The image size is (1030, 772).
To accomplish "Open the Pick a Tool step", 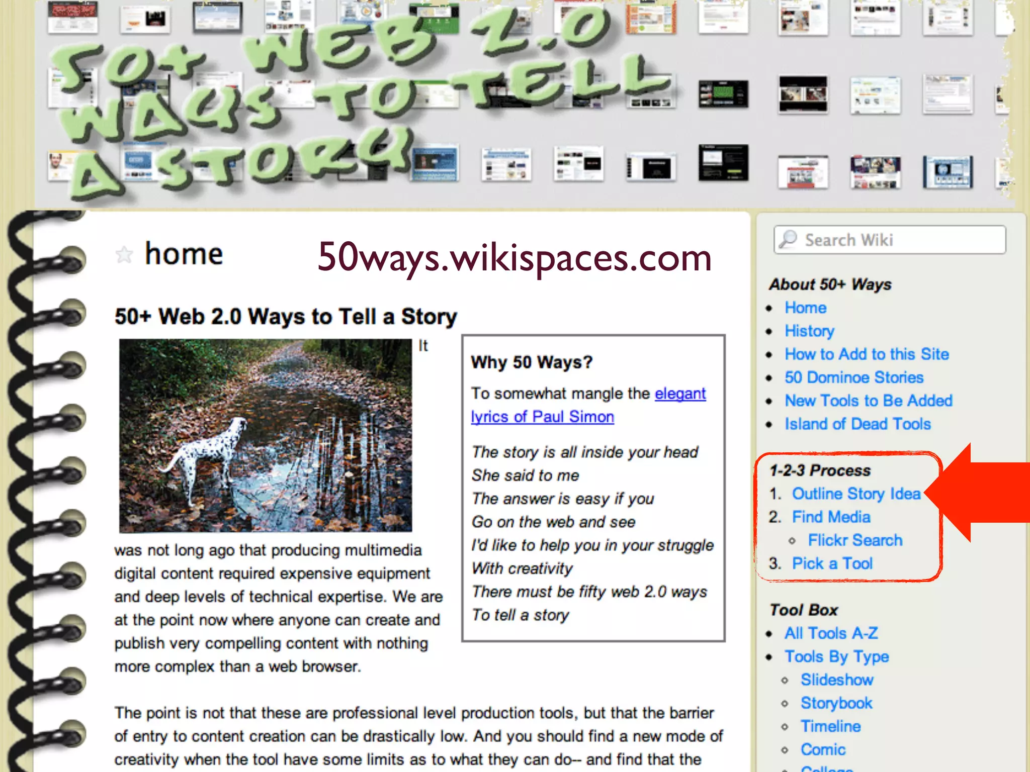I will [832, 563].
